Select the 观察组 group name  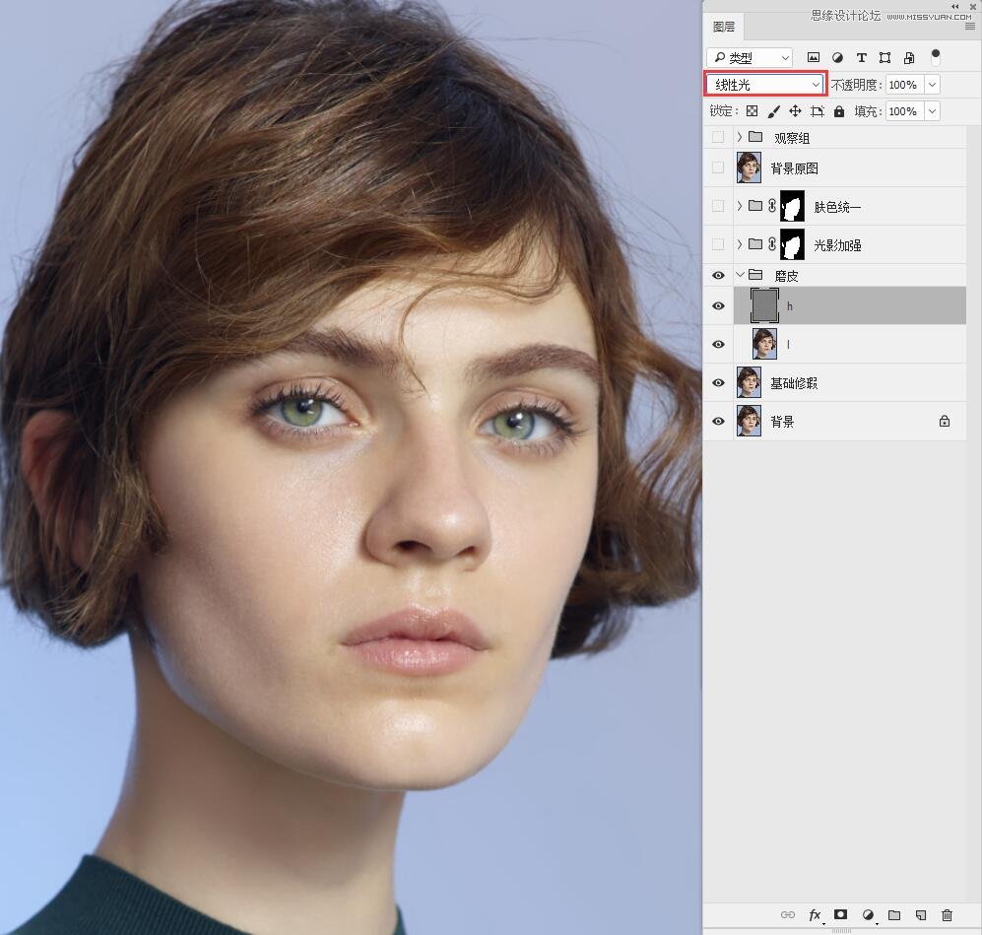click(792, 138)
